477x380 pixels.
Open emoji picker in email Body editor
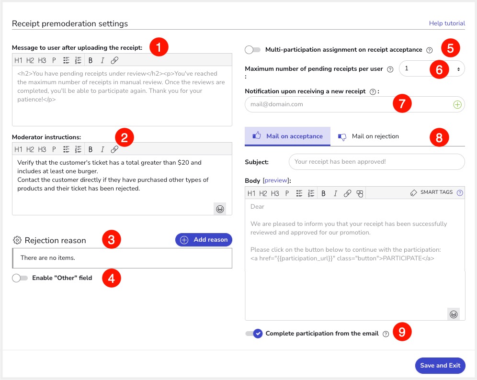click(453, 314)
